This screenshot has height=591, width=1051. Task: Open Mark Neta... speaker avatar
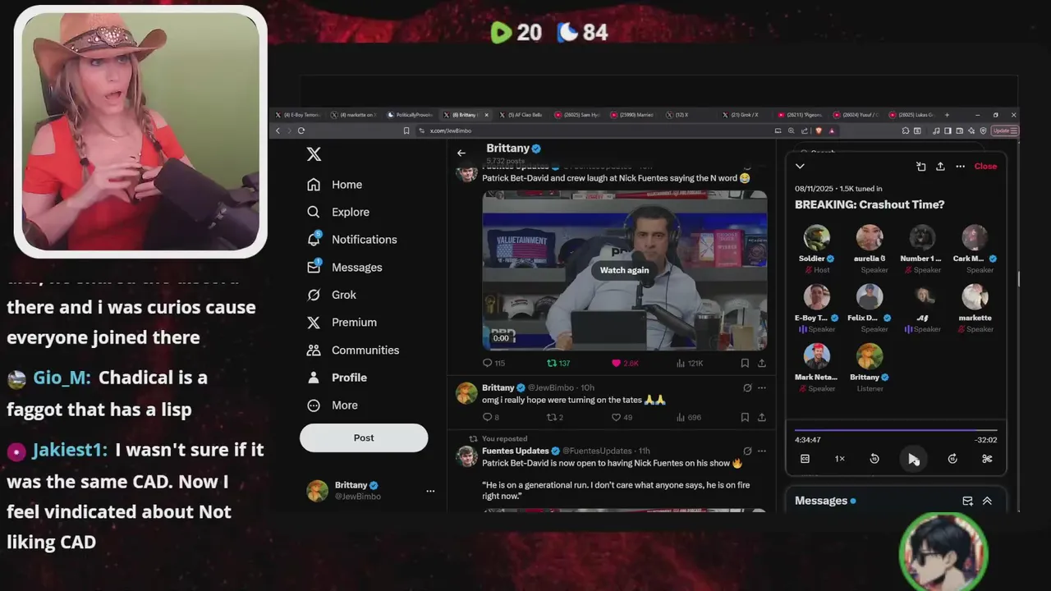(816, 355)
